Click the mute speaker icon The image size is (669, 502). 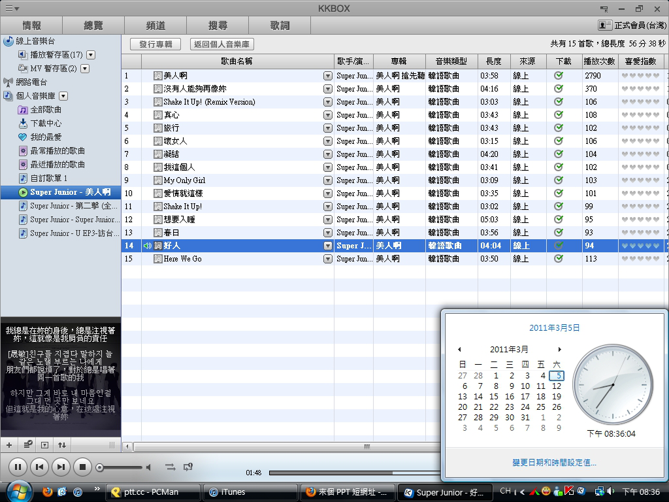(x=148, y=467)
